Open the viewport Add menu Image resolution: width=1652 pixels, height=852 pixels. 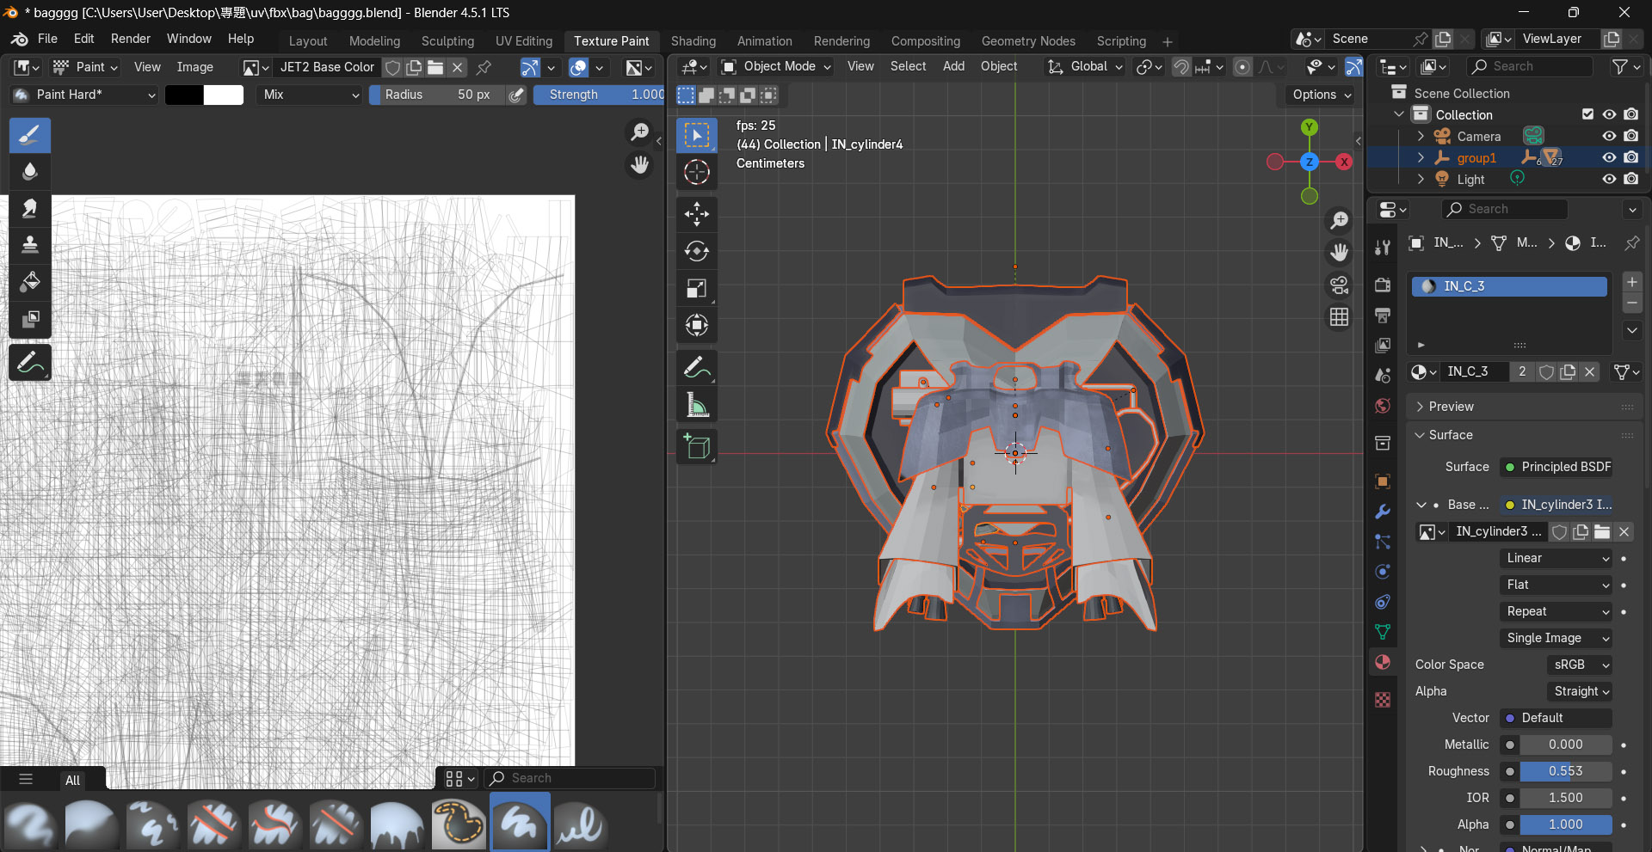click(953, 66)
